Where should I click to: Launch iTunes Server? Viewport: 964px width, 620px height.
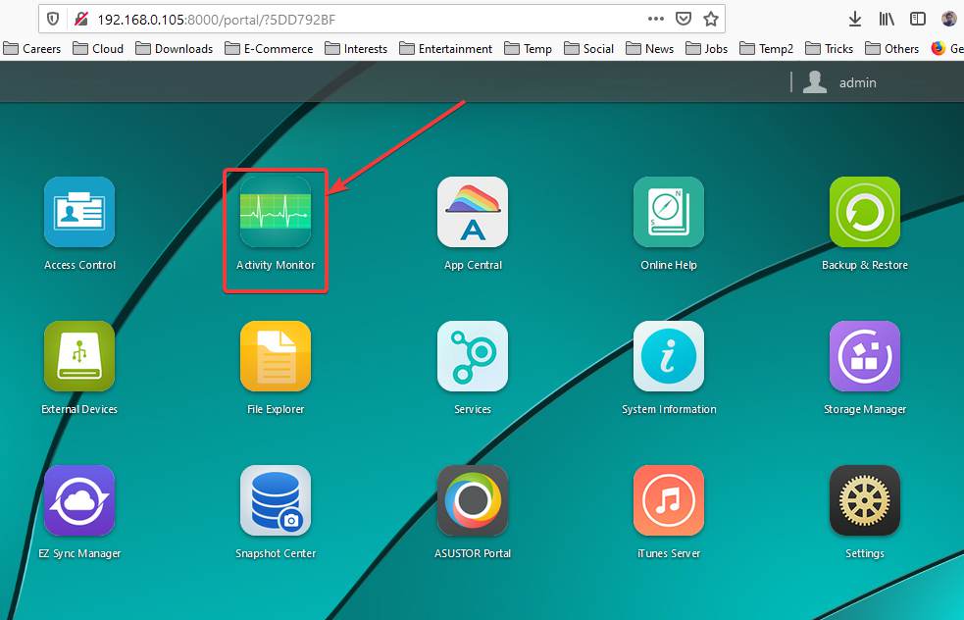coord(668,500)
